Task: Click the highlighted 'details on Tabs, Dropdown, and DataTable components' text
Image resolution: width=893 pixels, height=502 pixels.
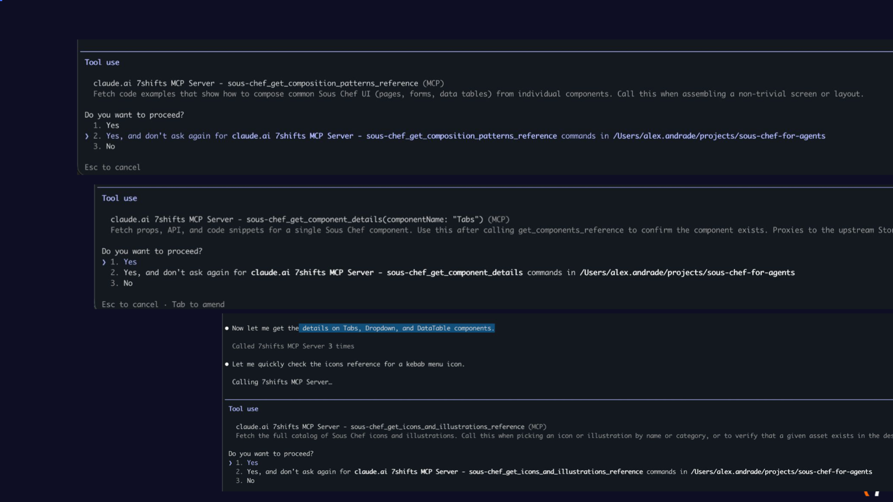Action: [x=397, y=329]
